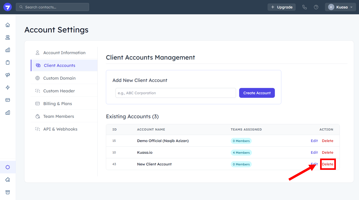Click the Home icon in the left sidebar
This screenshot has width=359, height=200.
(8, 25)
